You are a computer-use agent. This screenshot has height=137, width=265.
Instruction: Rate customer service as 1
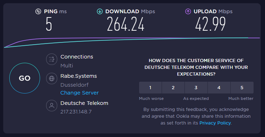click(x=150, y=88)
